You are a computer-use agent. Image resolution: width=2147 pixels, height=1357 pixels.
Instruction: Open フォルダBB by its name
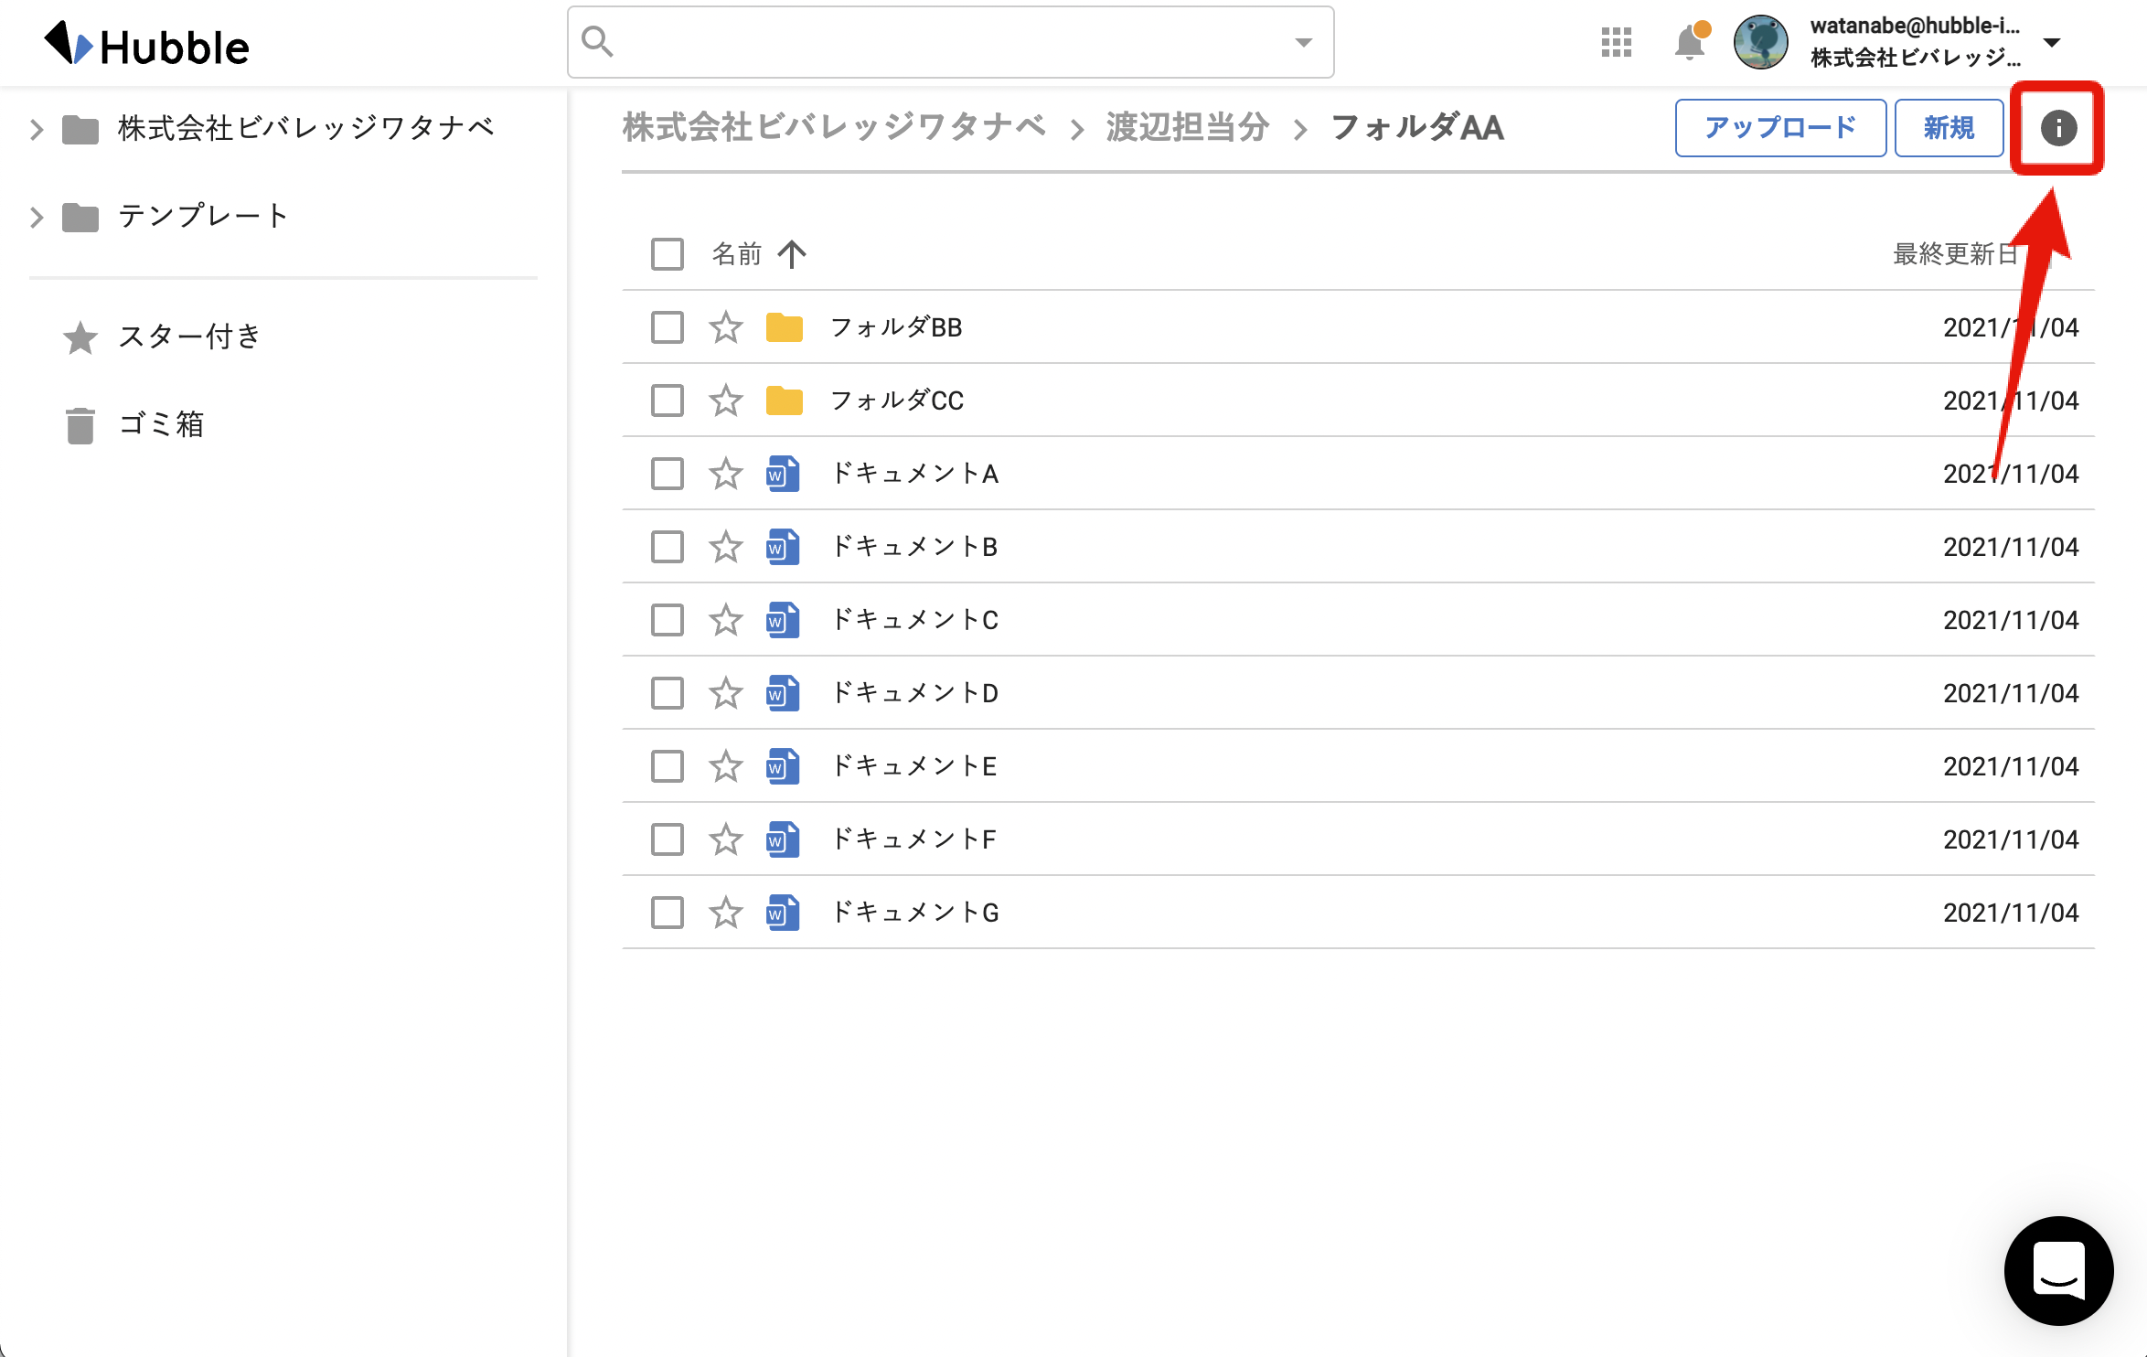click(x=896, y=326)
